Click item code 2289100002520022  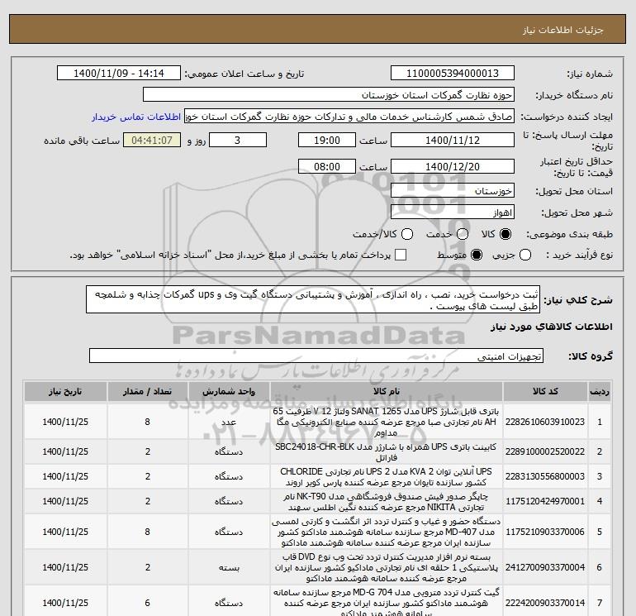pos(545,451)
